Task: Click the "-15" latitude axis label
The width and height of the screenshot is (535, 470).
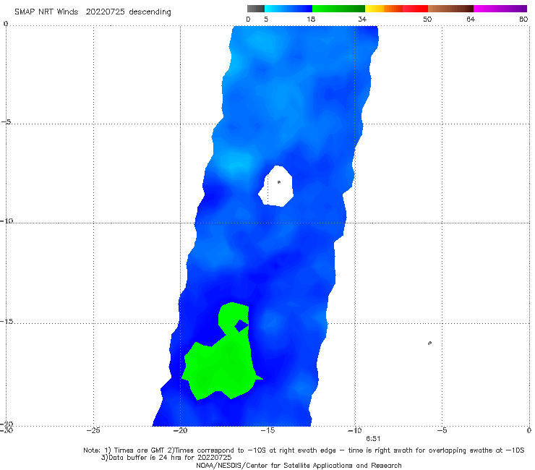Action: [x=7, y=322]
